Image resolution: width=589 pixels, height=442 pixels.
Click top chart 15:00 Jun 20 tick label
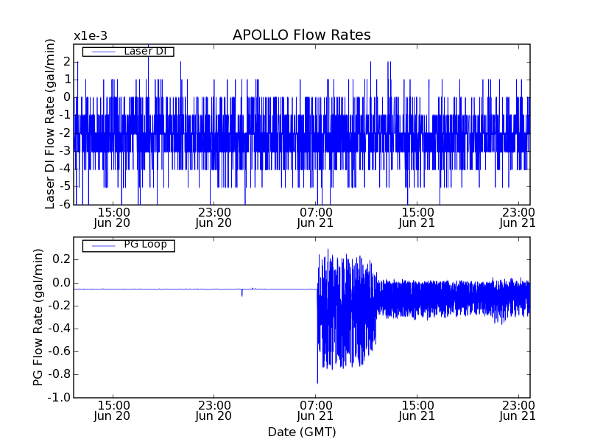[112, 218]
